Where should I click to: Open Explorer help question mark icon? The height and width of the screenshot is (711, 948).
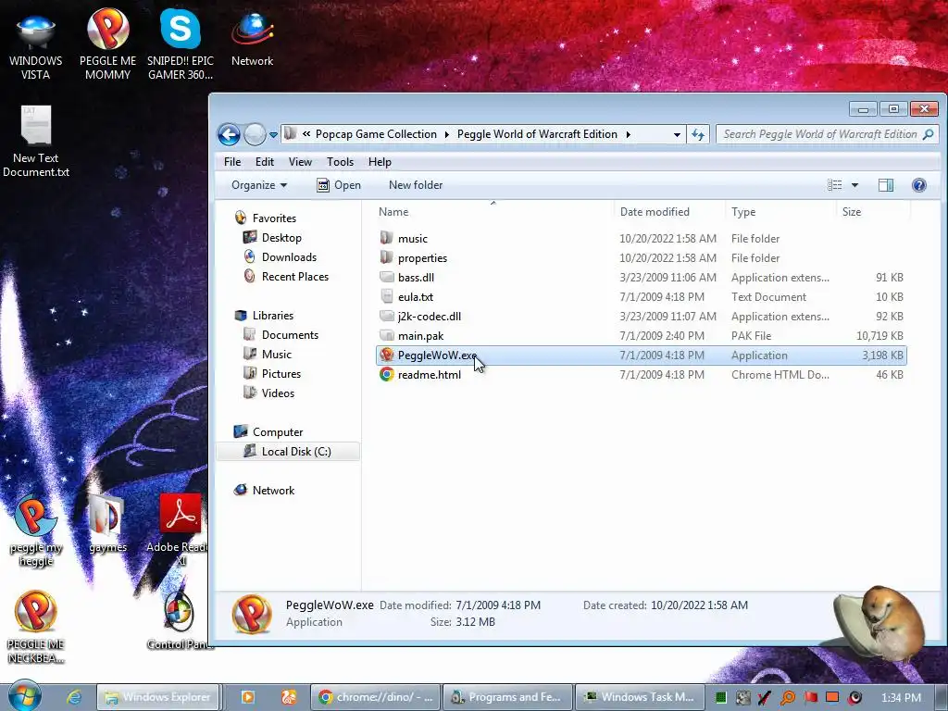[918, 185]
